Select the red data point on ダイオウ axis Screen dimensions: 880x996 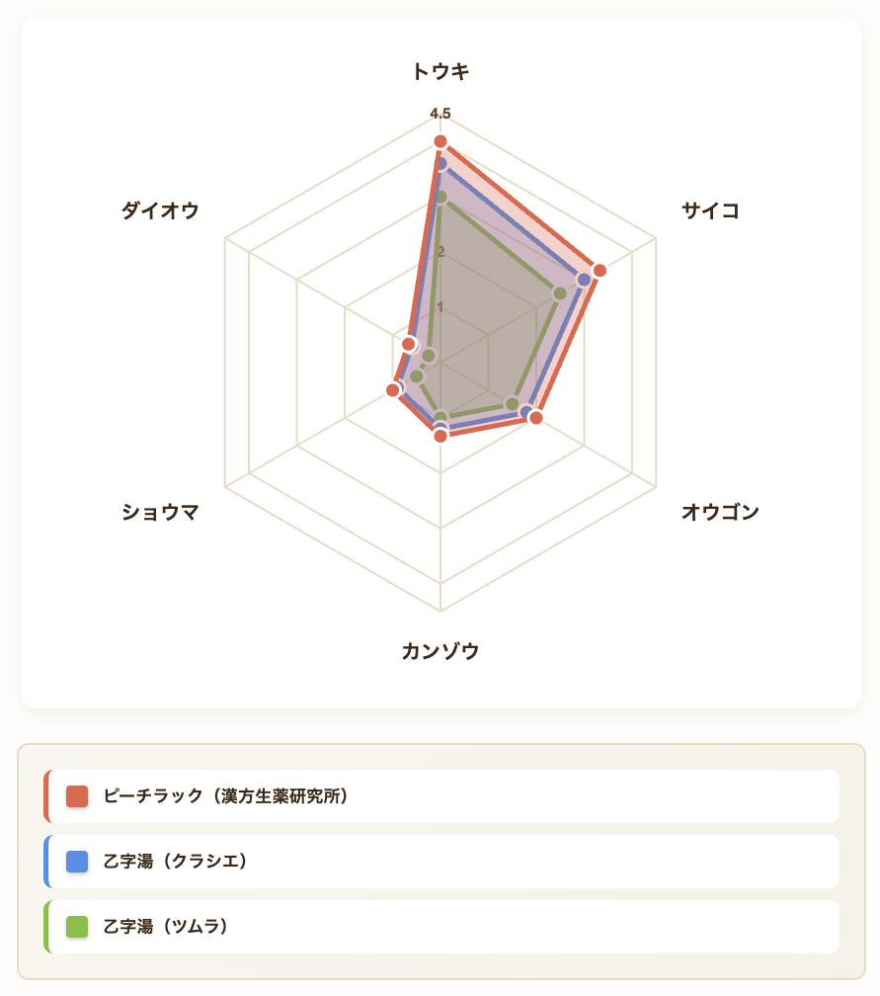409,344
